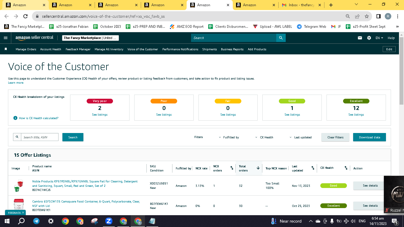Open Chrome zoom magnifier in address bar

(x=348, y=16)
